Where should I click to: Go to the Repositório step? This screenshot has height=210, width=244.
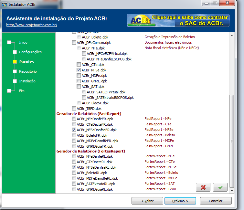click(x=28, y=71)
